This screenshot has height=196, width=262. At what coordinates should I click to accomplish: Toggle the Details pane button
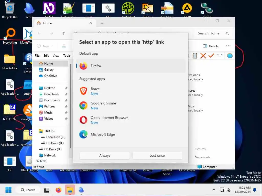click(211, 46)
